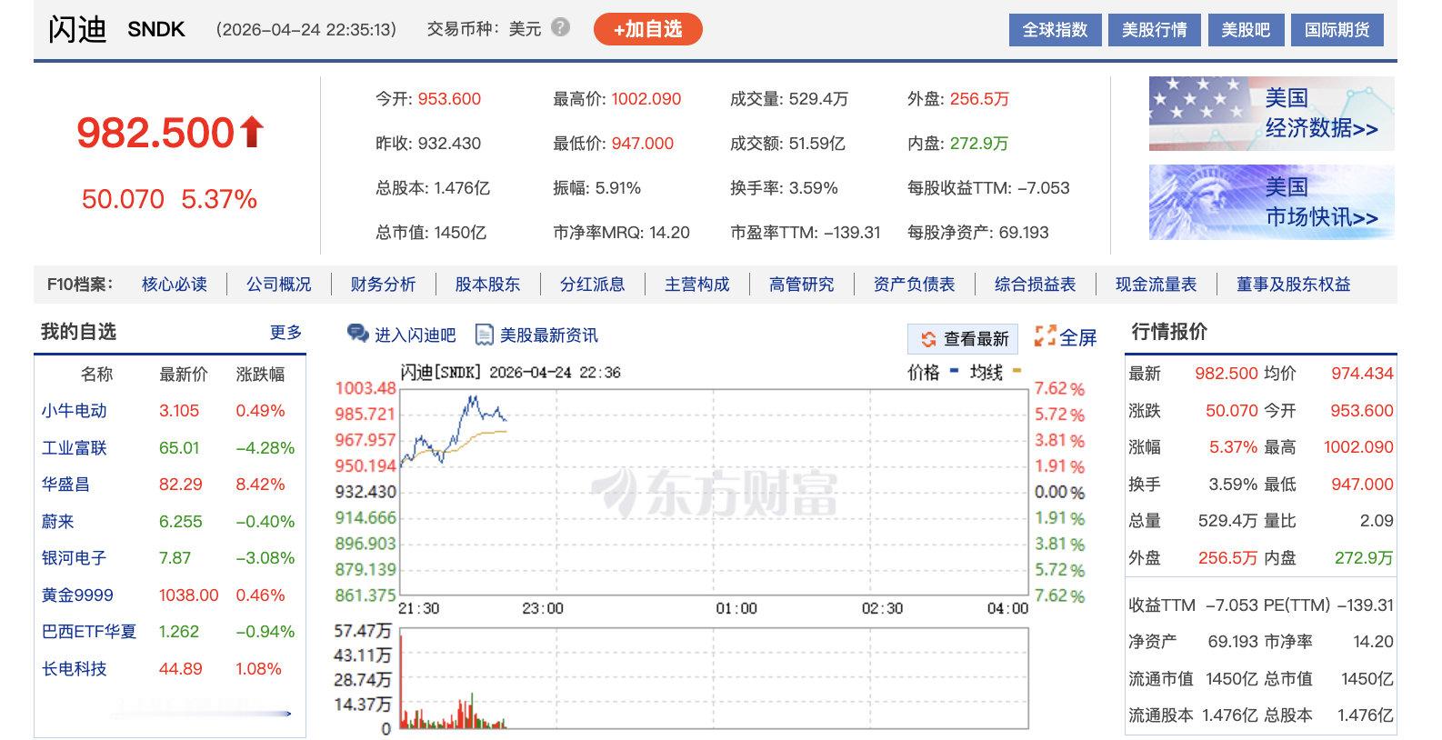Click 查看最新 refresh button
The image size is (1442, 740).
tap(963, 338)
